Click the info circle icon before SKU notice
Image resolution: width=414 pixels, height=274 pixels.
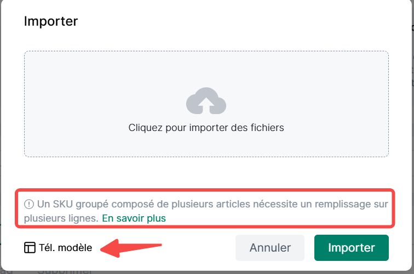[x=29, y=205]
